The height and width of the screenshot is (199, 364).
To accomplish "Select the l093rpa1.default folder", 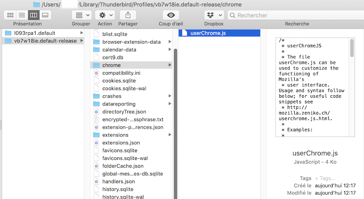I will pos(34,33).
